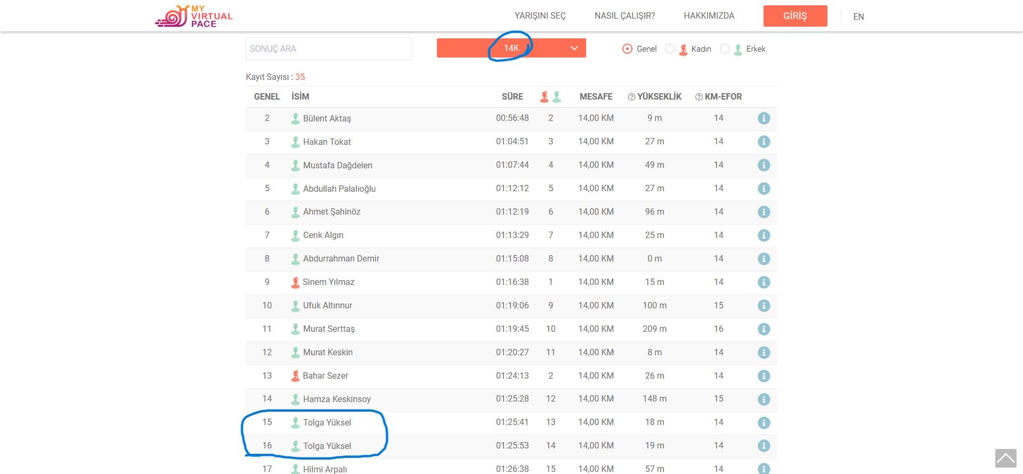Show details icon for Murat Serttaş
The height and width of the screenshot is (474, 1023).
[764, 329]
